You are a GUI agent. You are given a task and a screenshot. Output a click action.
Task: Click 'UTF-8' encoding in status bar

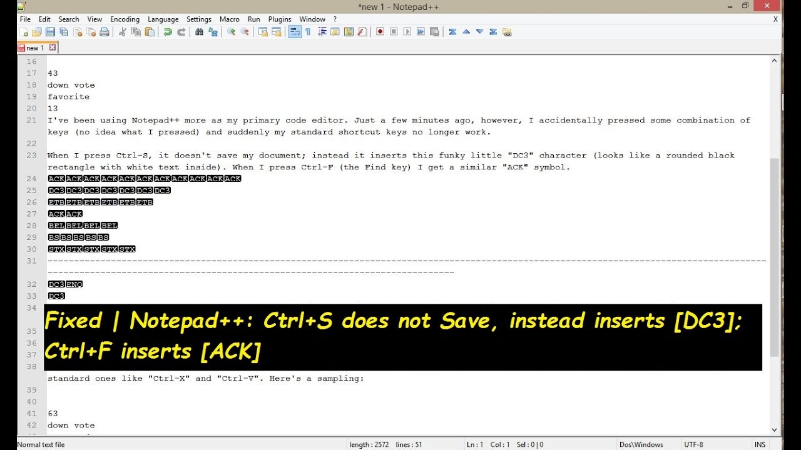[x=693, y=444]
